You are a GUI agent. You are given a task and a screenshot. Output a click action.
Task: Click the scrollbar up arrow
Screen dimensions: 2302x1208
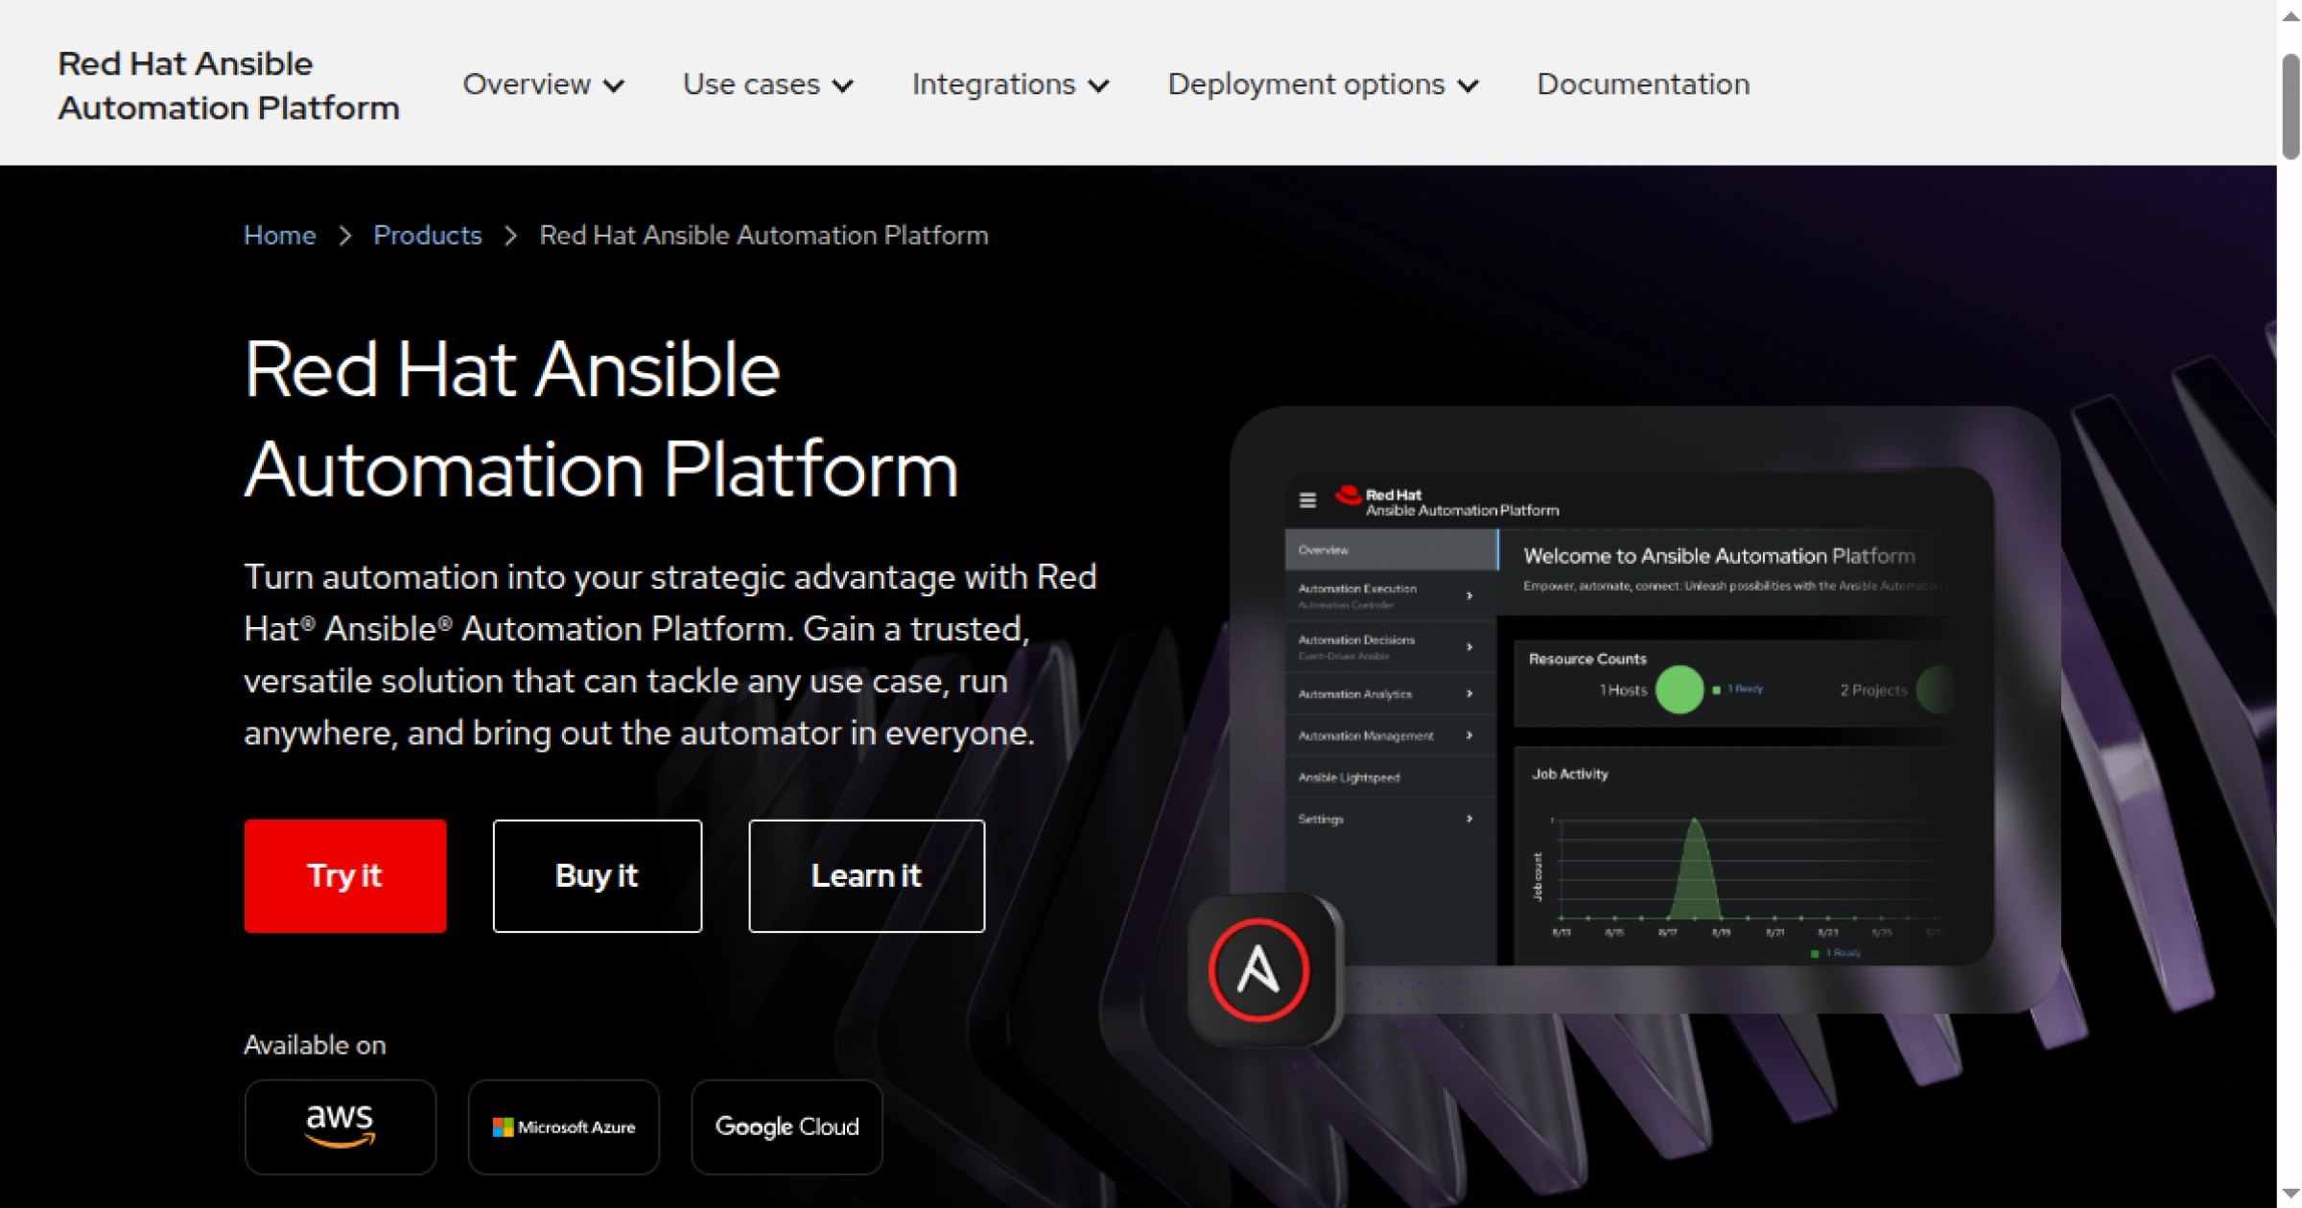coord(2290,17)
